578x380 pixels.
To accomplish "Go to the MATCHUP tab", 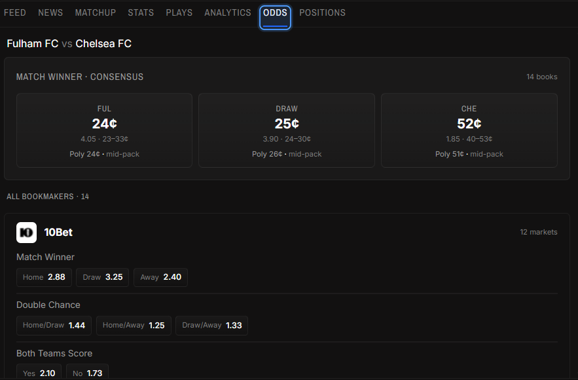I will (96, 12).
